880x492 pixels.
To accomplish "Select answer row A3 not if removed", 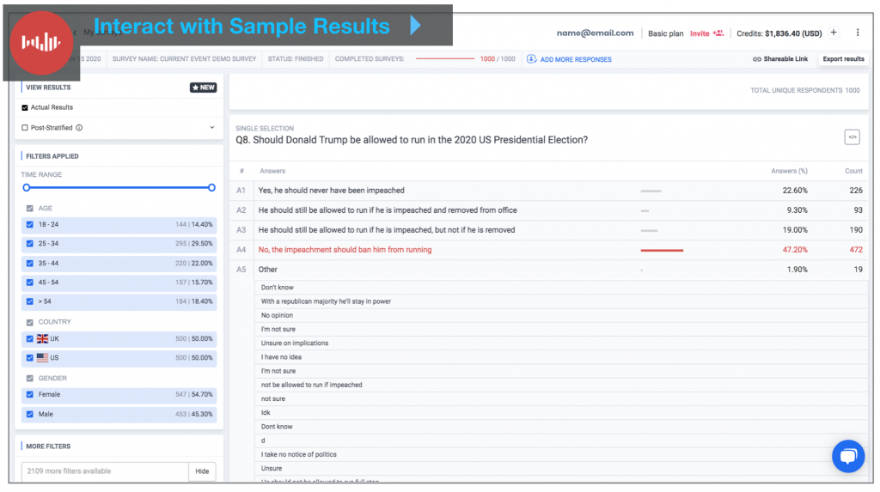I will tap(549, 230).
